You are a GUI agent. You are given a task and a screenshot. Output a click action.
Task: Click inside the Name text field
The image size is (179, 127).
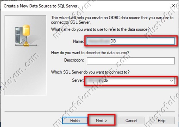pos(131,41)
